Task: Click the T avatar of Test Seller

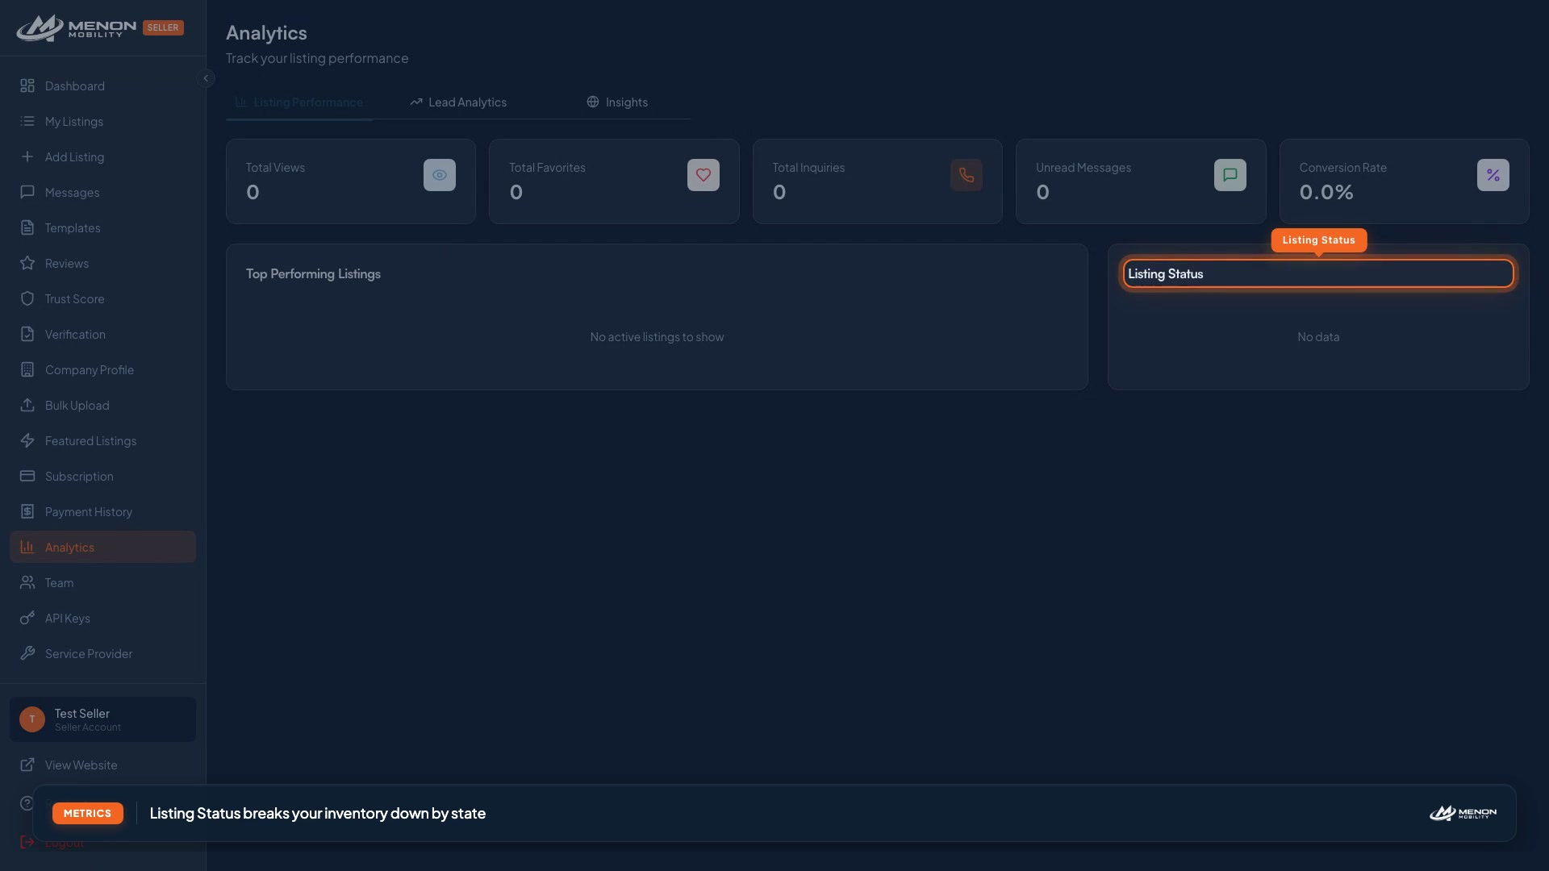Action: (32, 719)
